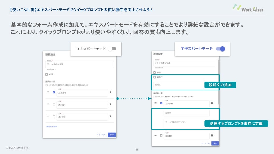Viewport: 274px width, 154px height.
Task: Disable the right エキスパートモード toggle
Action: tap(220, 49)
